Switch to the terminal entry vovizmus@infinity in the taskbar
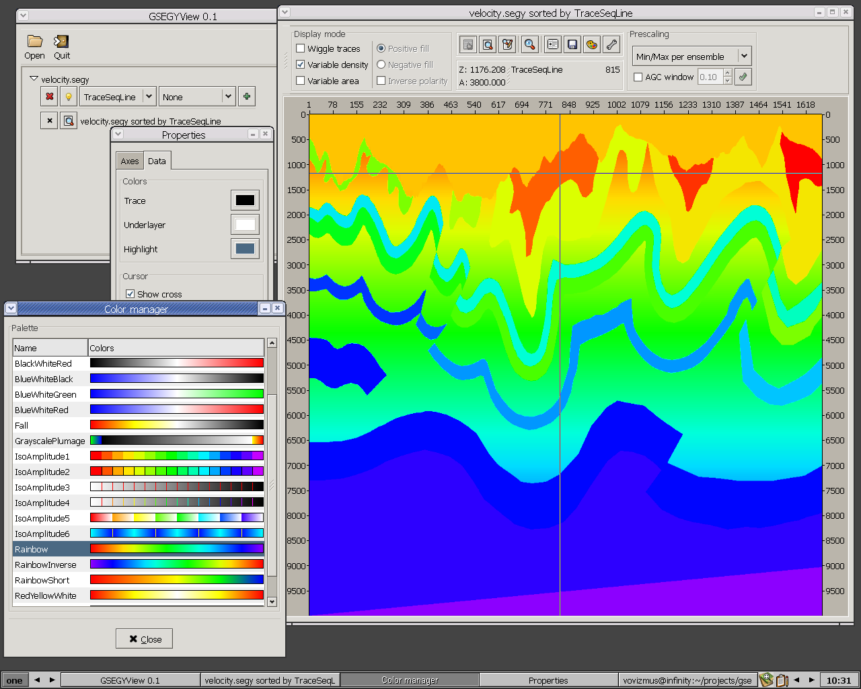The height and width of the screenshot is (689, 861). [687, 680]
